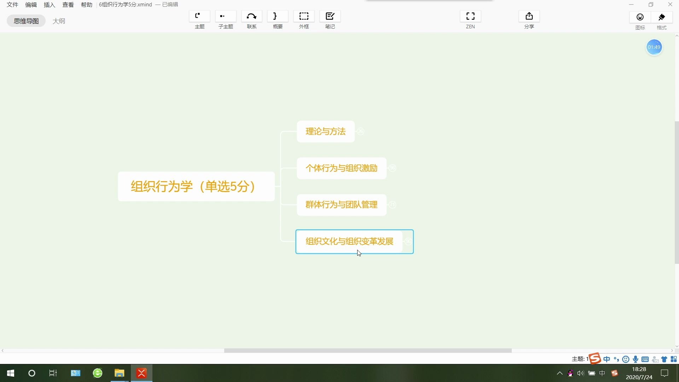Activate Sogou voice input microphone
The image size is (679, 382).
[x=636, y=359]
